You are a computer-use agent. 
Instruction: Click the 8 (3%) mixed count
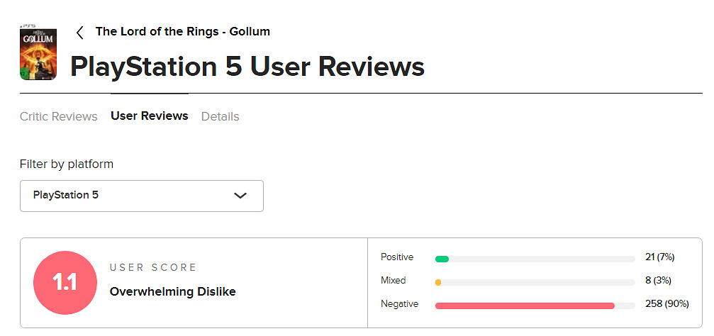(660, 281)
